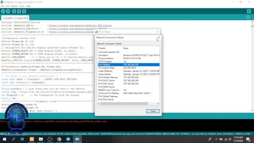Open the taskbar clock showing 11:03 AM
The width and height of the screenshot is (254, 143).
(x=238, y=139)
